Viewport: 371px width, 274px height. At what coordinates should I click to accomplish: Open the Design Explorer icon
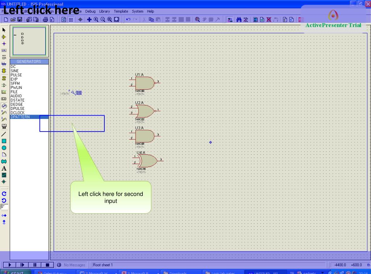[x=255, y=20]
